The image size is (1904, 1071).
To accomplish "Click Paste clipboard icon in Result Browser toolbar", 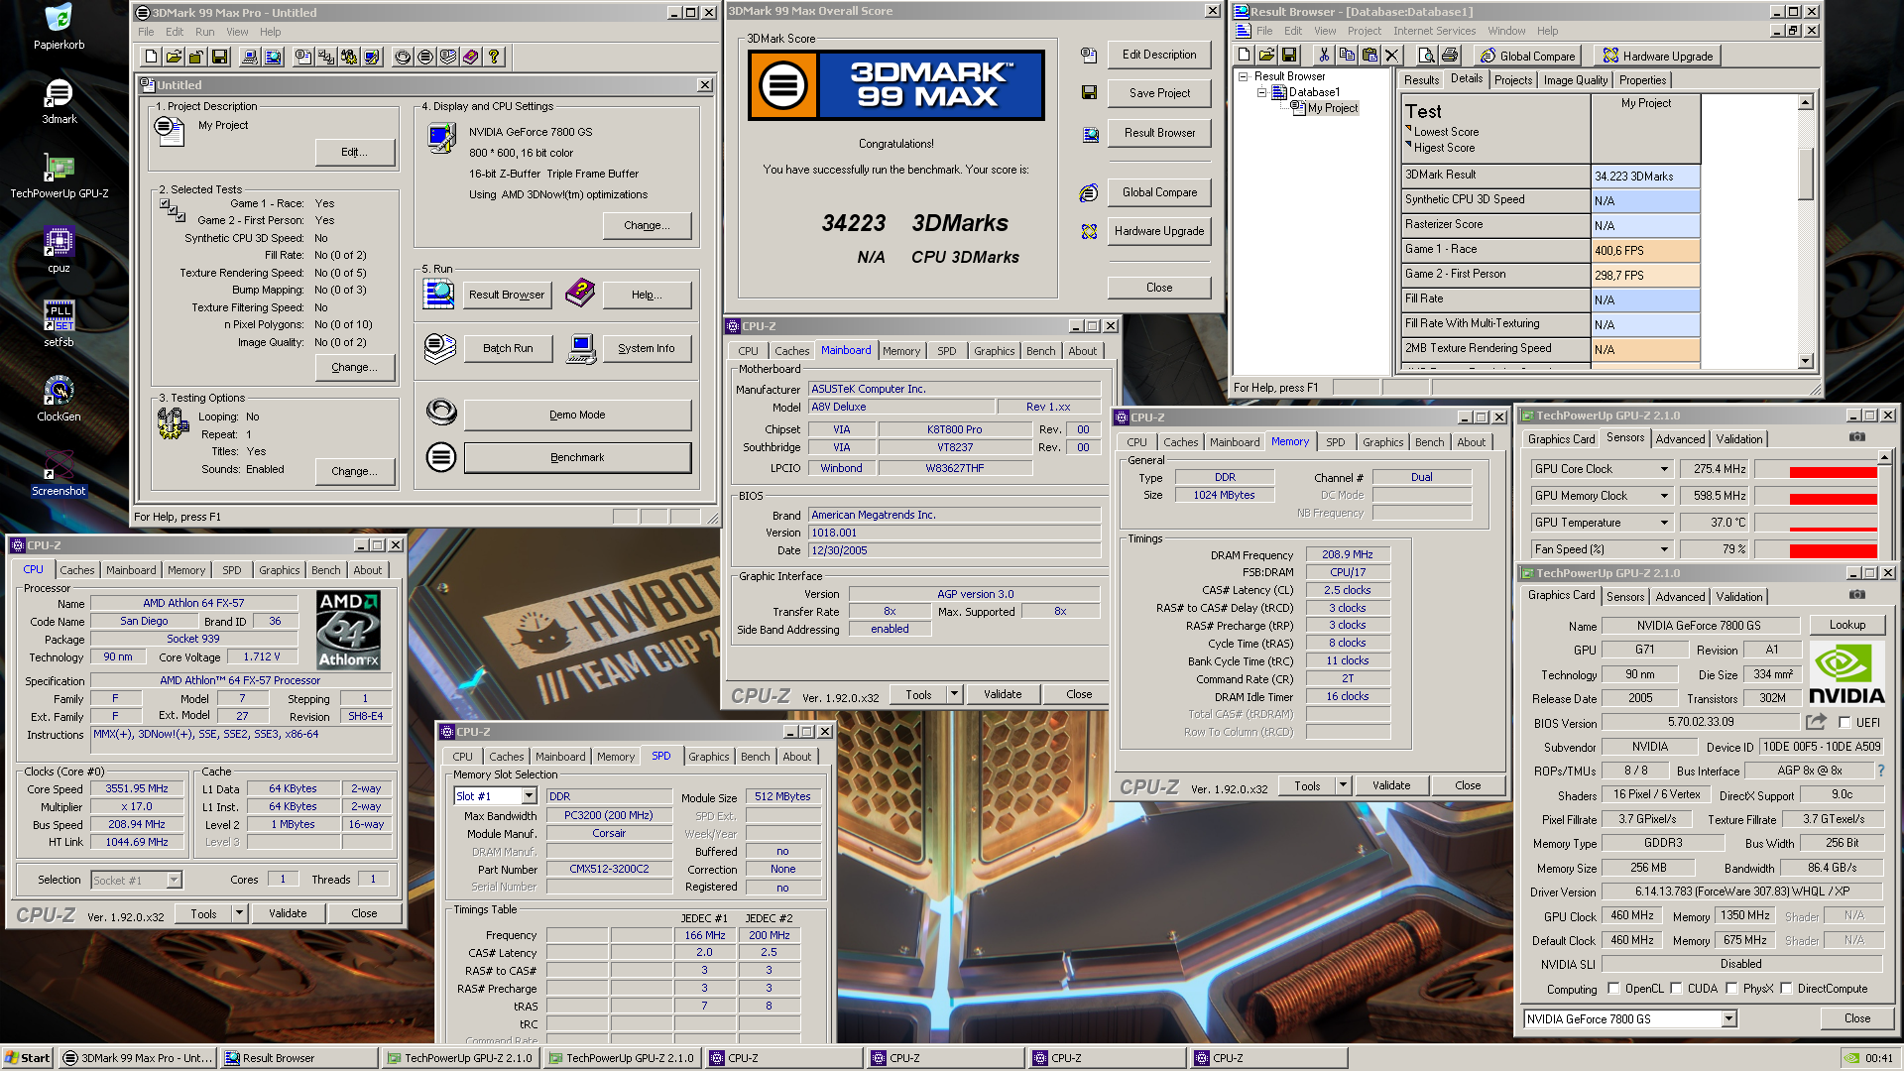I will (1369, 56).
